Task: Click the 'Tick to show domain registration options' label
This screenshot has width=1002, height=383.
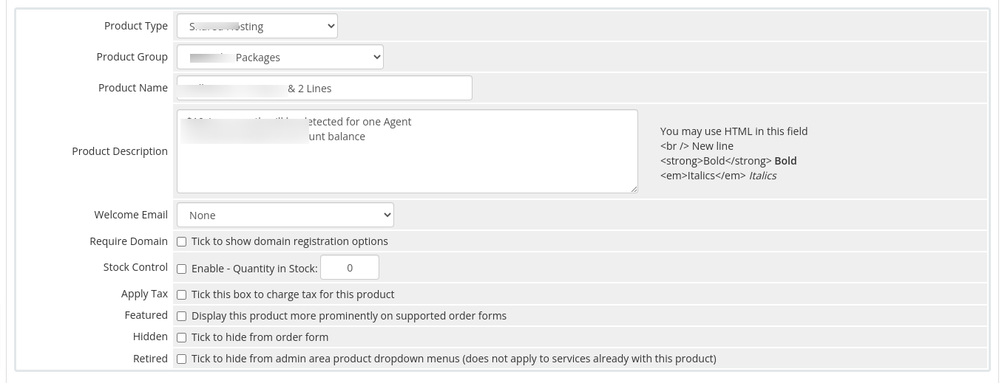Action: click(x=290, y=241)
